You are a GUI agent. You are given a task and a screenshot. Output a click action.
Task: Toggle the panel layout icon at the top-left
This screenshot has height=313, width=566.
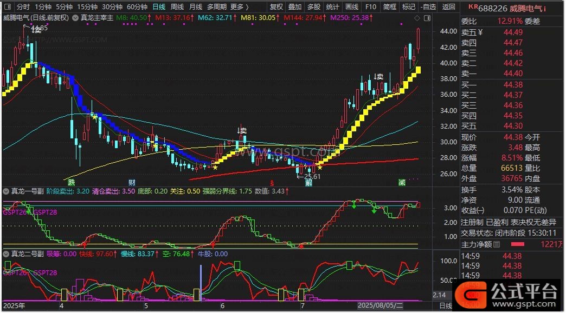(x=7, y=7)
